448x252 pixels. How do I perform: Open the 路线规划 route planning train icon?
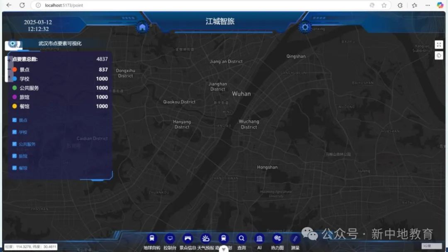(x=224, y=238)
